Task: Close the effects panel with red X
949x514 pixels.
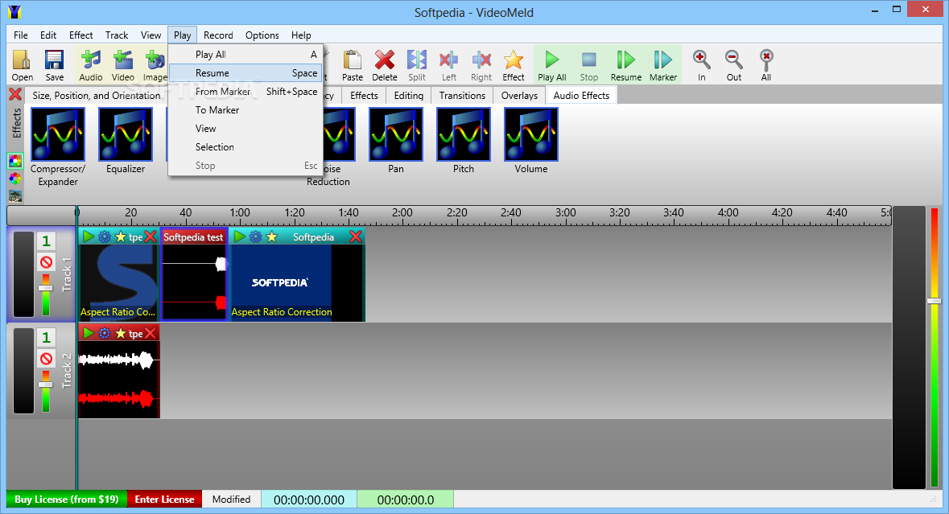Action: point(15,94)
